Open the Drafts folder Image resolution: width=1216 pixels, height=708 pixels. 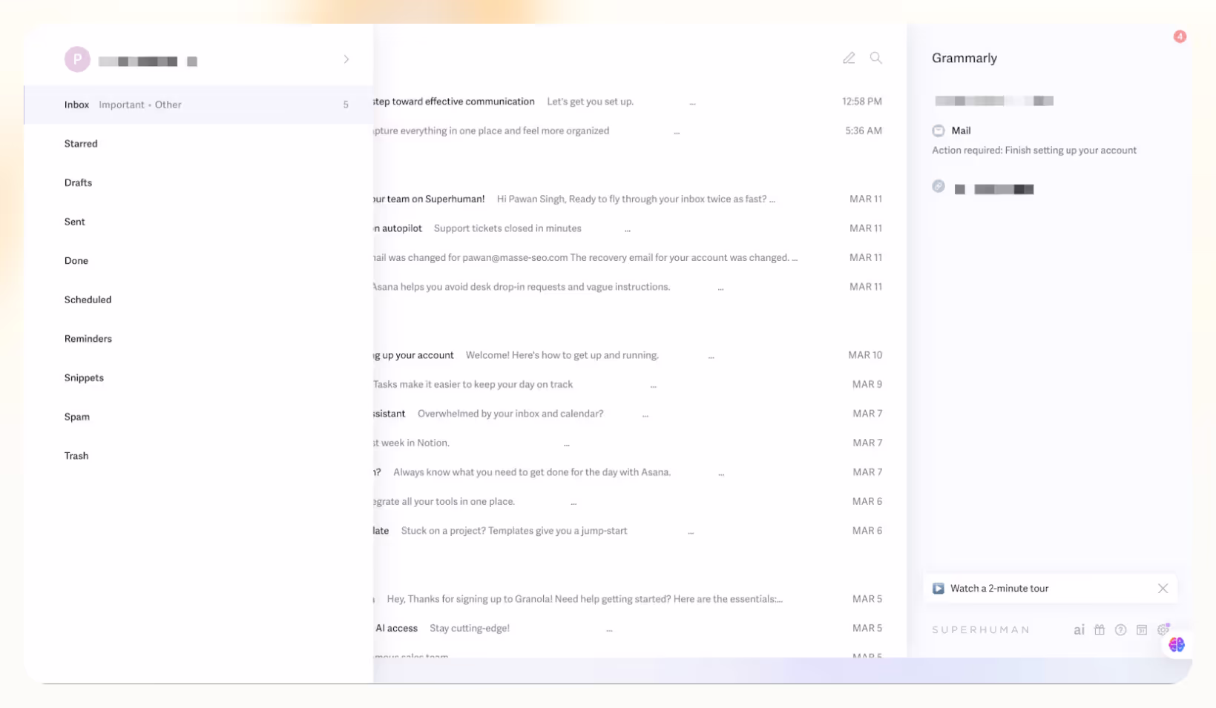pos(78,182)
